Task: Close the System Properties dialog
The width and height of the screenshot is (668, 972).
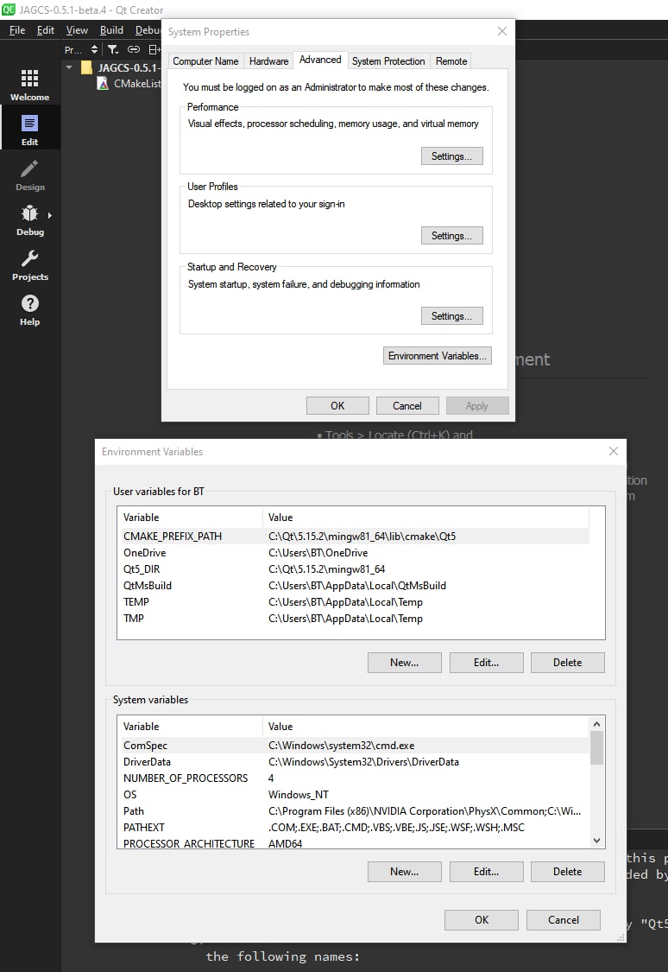Action: tap(502, 31)
